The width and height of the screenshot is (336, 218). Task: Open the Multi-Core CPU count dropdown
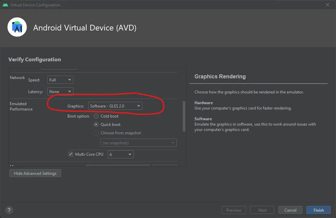tap(121, 154)
